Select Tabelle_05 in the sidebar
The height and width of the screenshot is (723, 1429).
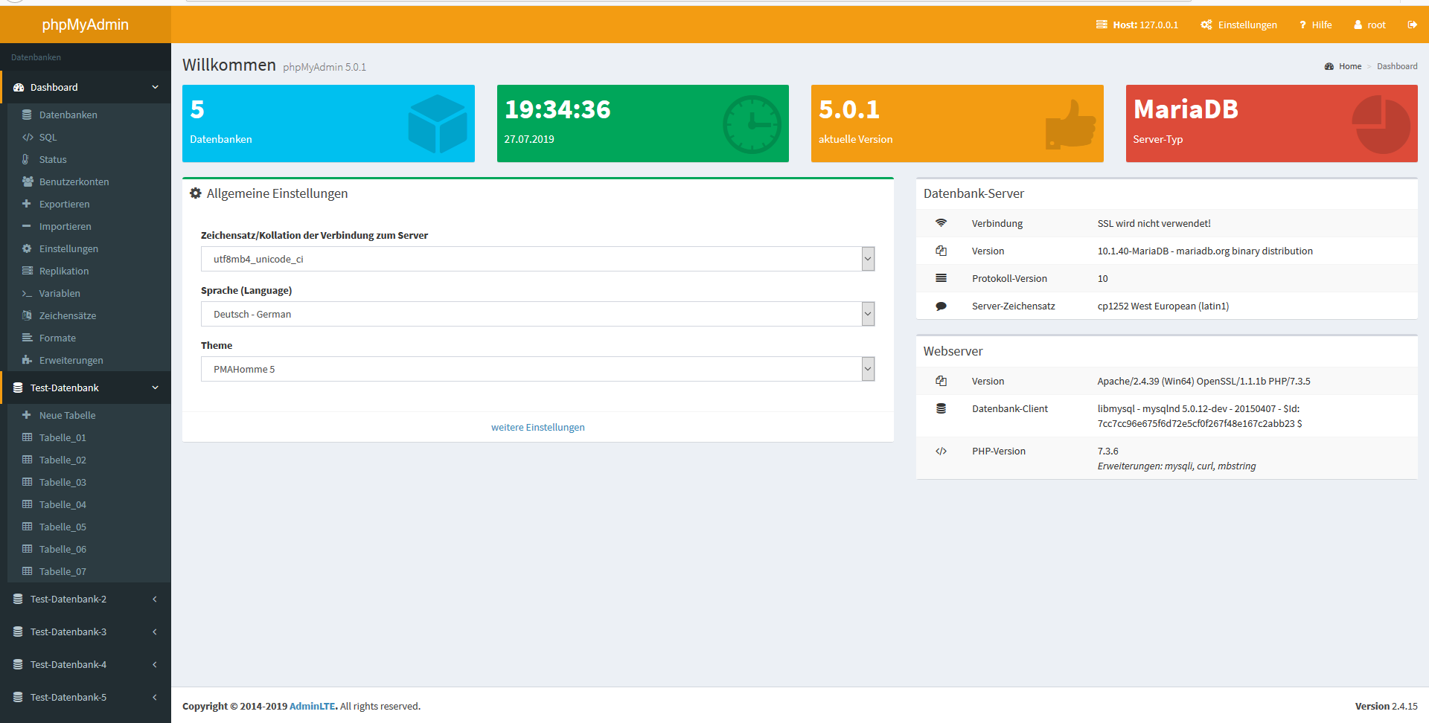coord(63,527)
